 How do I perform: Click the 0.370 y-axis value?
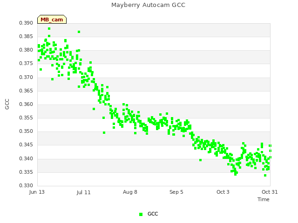(26, 77)
